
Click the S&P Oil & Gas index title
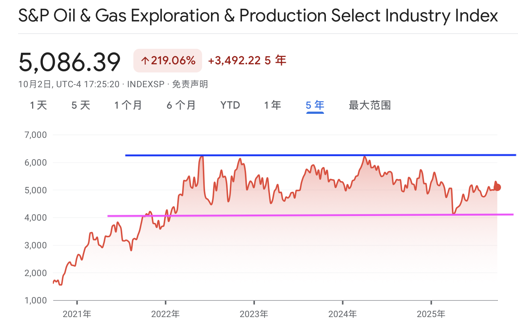coord(258,16)
